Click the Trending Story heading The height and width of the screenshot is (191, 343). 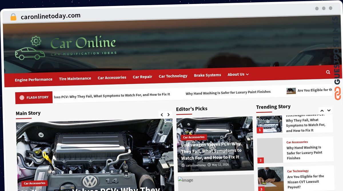(x=273, y=107)
